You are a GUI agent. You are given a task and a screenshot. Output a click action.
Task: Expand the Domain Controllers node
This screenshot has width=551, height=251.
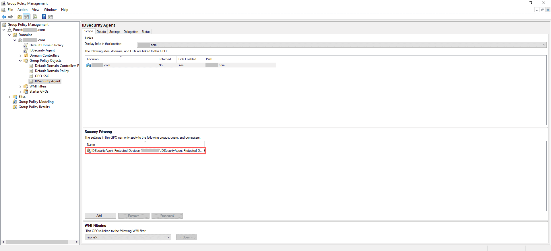[x=20, y=55]
